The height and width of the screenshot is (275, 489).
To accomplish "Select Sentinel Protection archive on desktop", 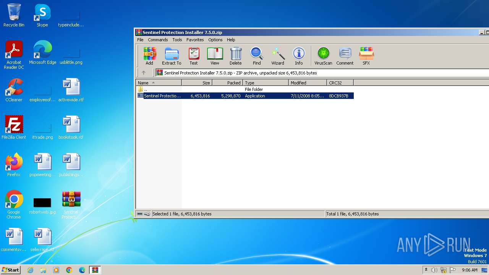I will pyautogui.click(x=71, y=205).
